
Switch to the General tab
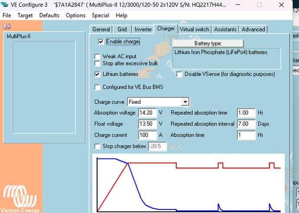[101, 29]
